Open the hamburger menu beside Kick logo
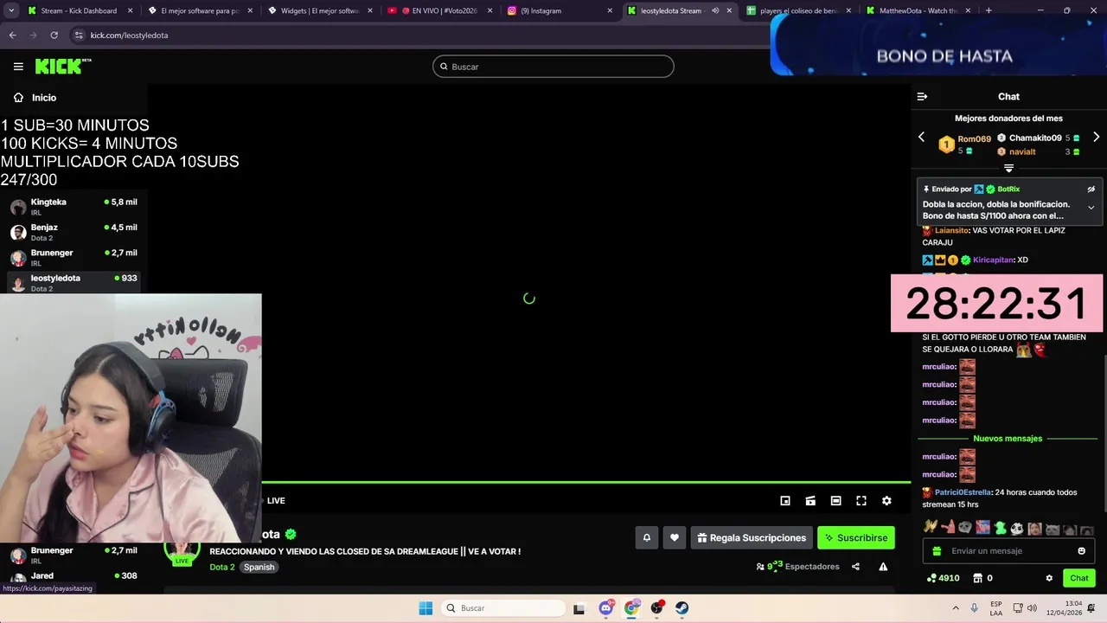Image resolution: width=1107 pixels, height=623 pixels. coord(18,67)
